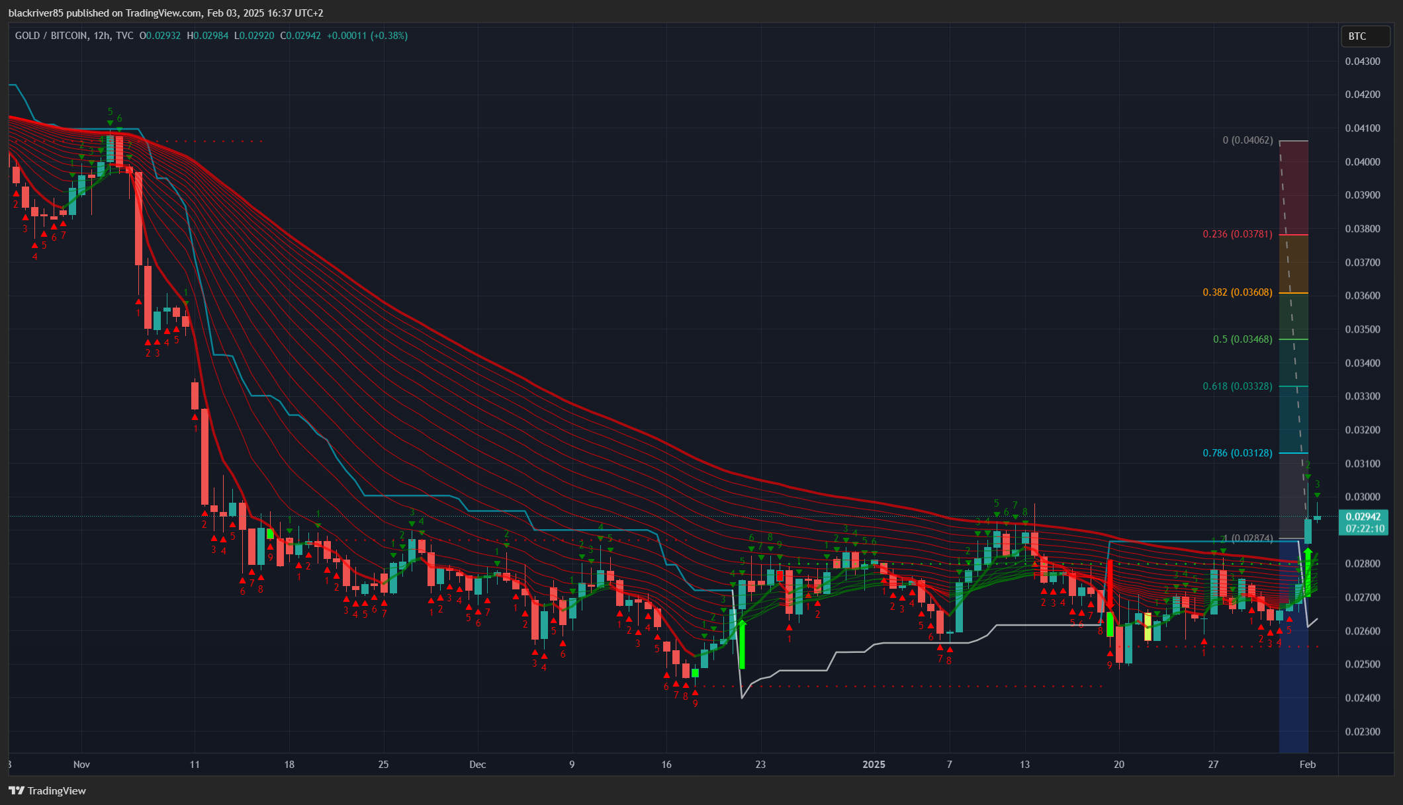The height and width of the screenshot is (805, 1403).
Task: Click the high value H0.02984
Action: coord(208,36)
